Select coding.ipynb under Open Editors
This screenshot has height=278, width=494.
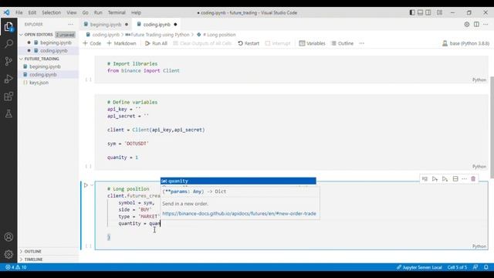pyautogui.click(x=53, y=50)
